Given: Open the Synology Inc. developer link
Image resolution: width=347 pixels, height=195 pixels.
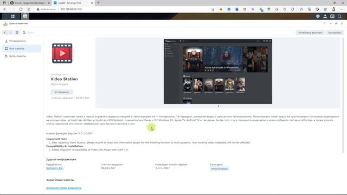Looking at the screenshot, I should pyautogui.click(x=55, y=168).
